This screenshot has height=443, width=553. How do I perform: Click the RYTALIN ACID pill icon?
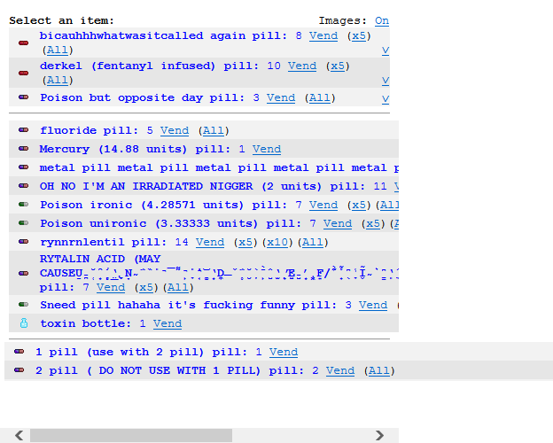click(x=24, y=274)
